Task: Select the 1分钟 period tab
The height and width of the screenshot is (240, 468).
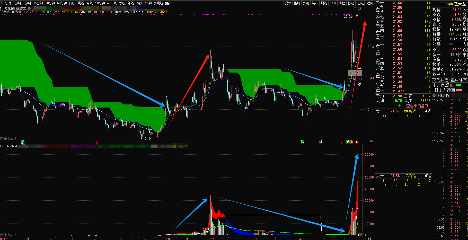Action: [17, 3]
